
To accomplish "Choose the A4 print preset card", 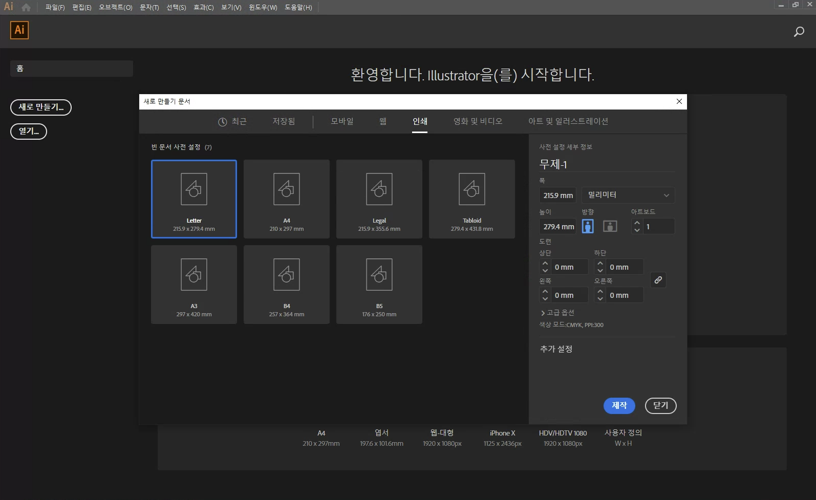I will tap(287, 199).
